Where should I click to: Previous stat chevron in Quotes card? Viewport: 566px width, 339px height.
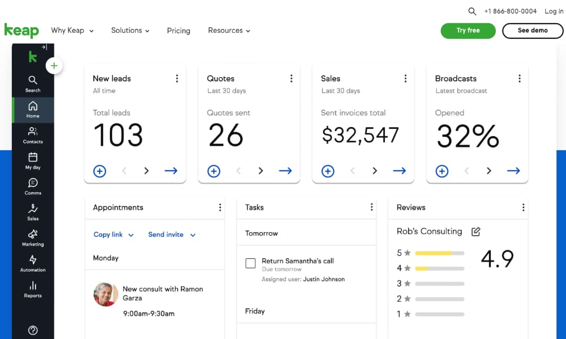point(238,171)
